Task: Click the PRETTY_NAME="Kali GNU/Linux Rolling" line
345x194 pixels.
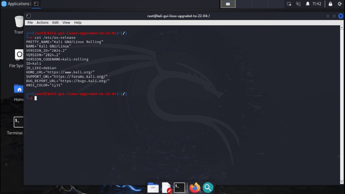Action: click(65, 42)
